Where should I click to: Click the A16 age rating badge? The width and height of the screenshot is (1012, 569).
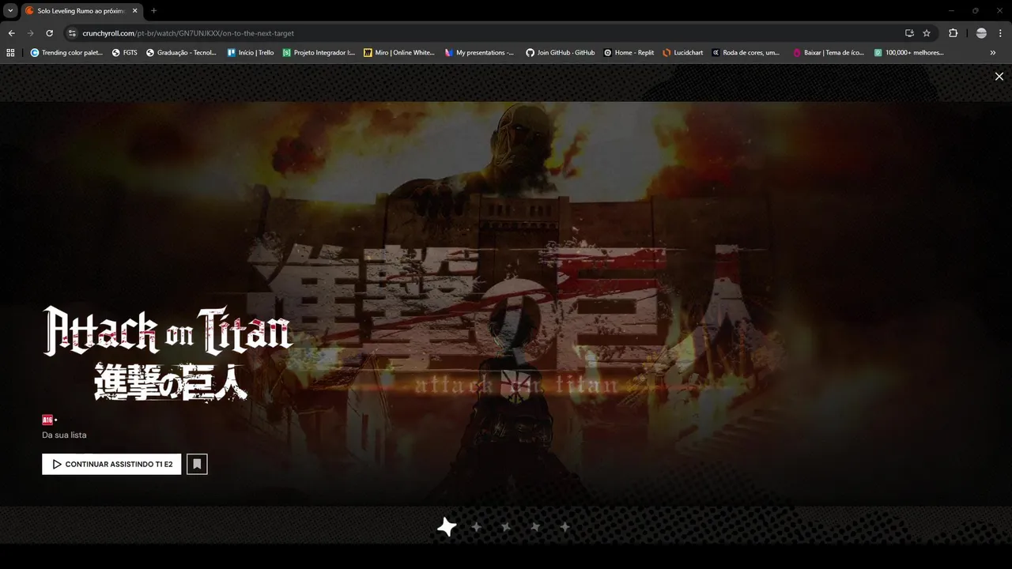coord(47,420)
